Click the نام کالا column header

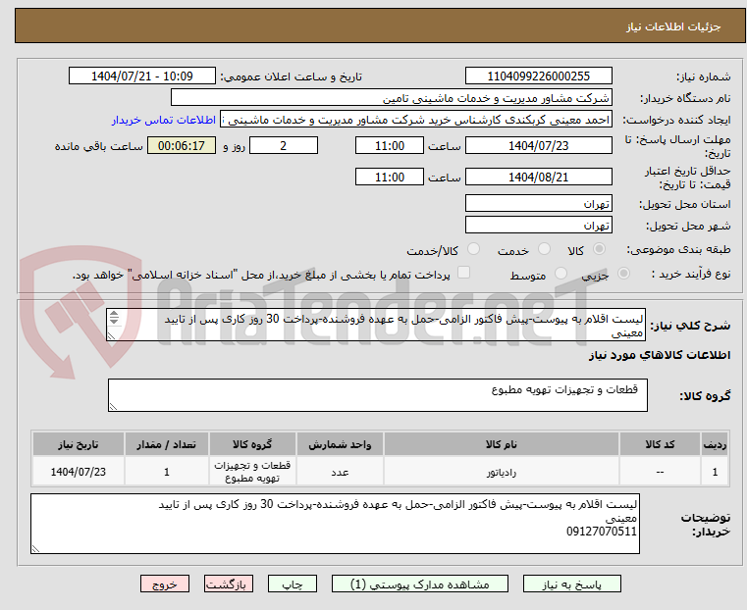[502, 444]
